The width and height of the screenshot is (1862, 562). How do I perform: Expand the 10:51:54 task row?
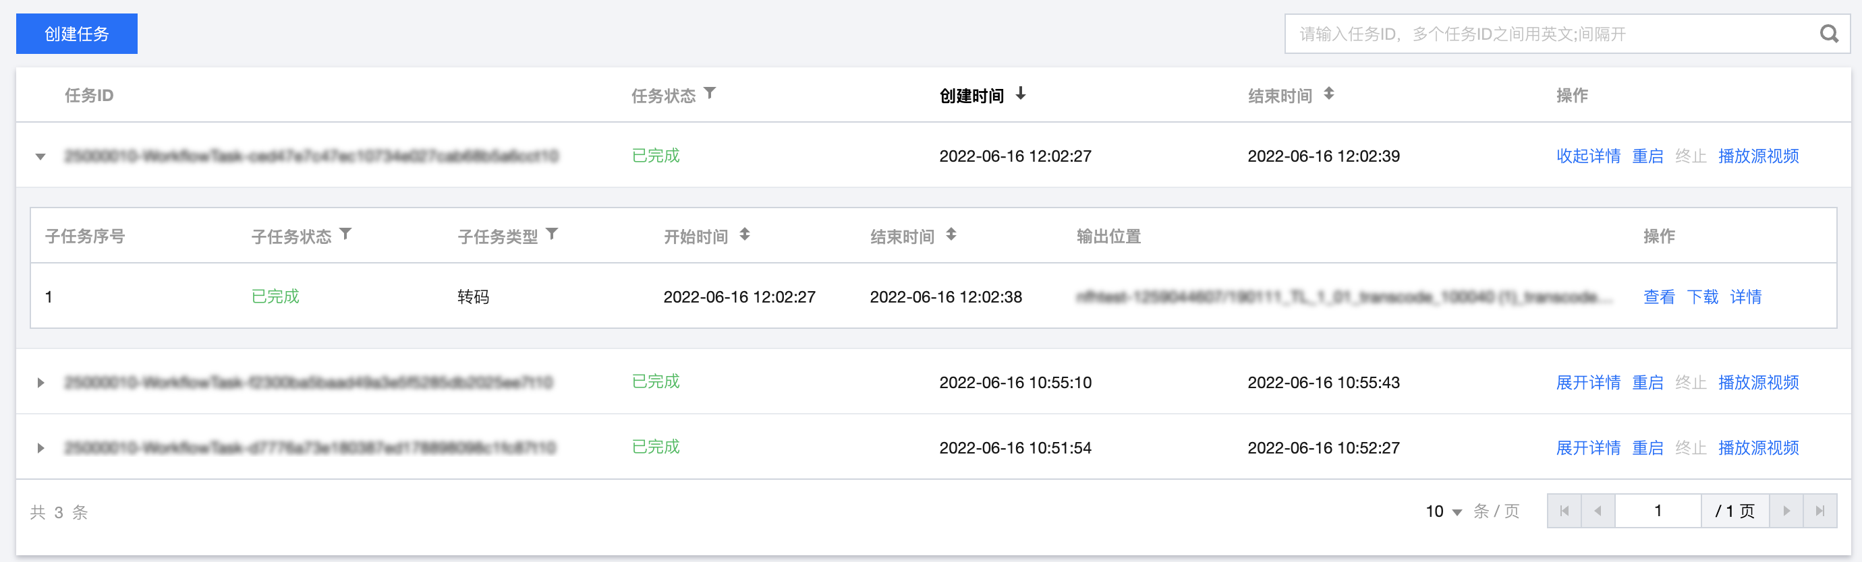pos(40,448)
